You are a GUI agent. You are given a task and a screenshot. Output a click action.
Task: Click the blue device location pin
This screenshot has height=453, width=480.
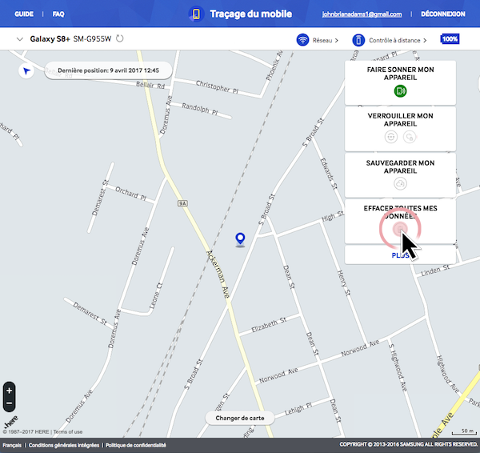[x=240, y=239]
